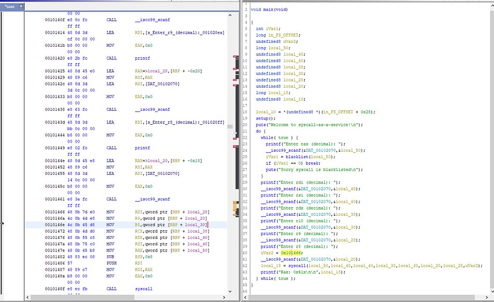Click local_18 in the long declaration line

click(278, 93)
